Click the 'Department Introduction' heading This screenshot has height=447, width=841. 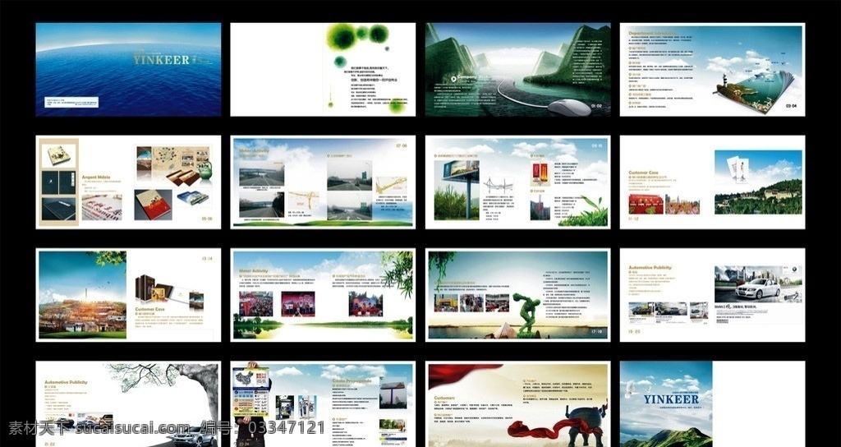(653, 33)
